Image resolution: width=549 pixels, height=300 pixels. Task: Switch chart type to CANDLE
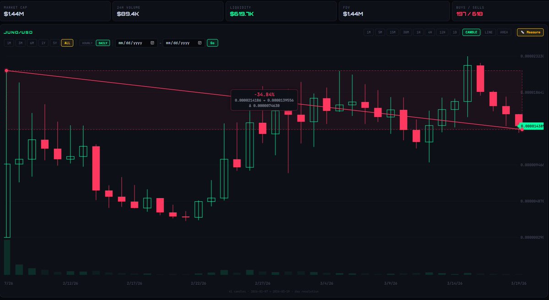tap(471, 32)
